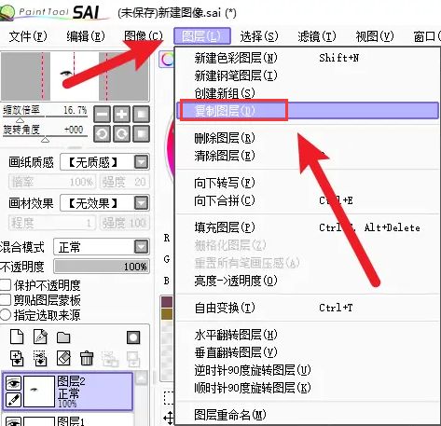Image resolution: width=441 pixels, height=426 pixels.
Task: Click the 不透明度 100% opacity slider
Action: 102,267
